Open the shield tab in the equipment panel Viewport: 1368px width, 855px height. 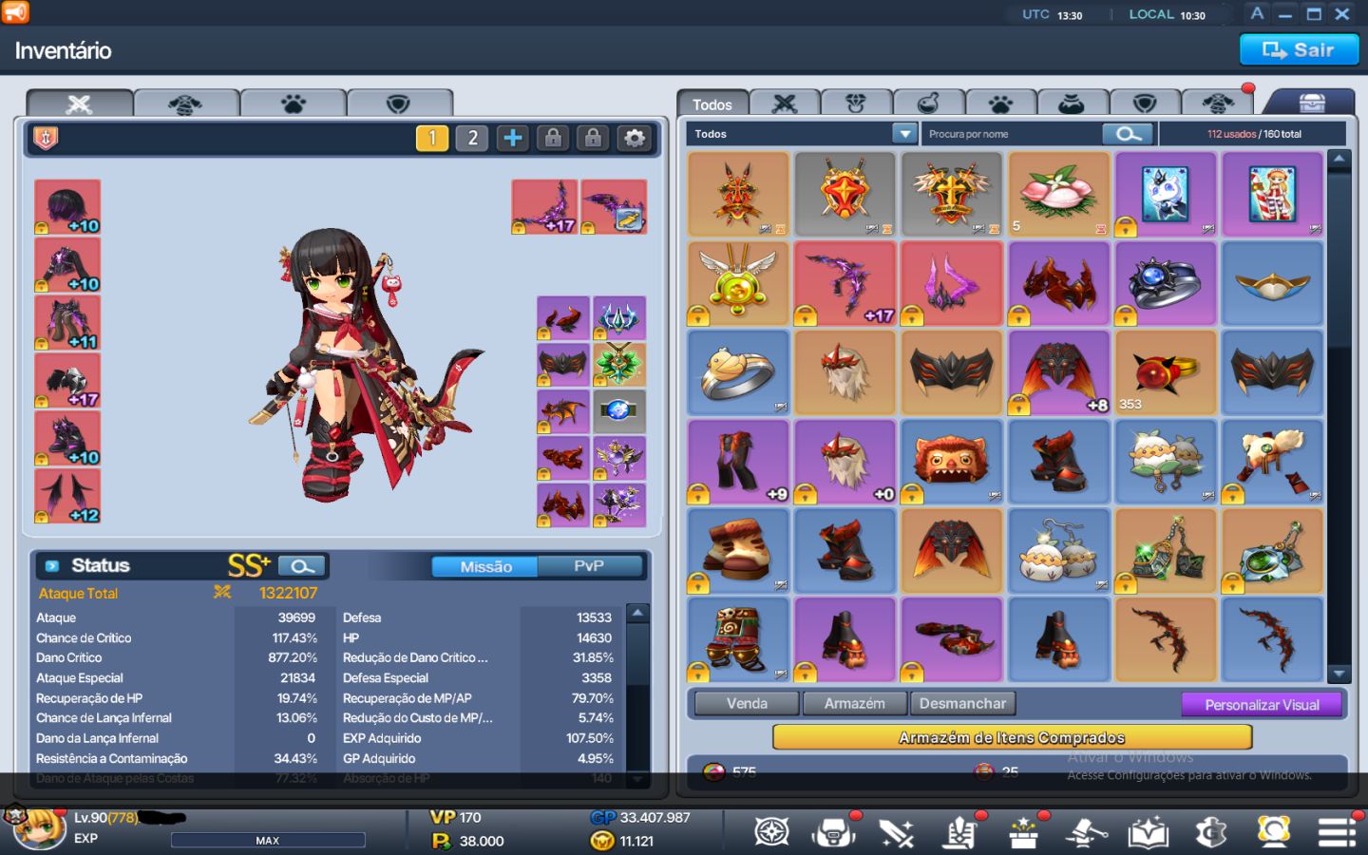(x=399, y=104)
